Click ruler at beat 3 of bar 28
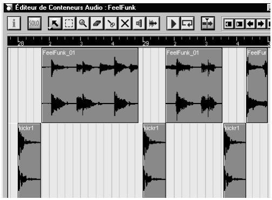 pyautogui.click(x=81, y=44)
